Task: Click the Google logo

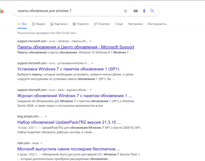Action: click(x=2, y=11)
